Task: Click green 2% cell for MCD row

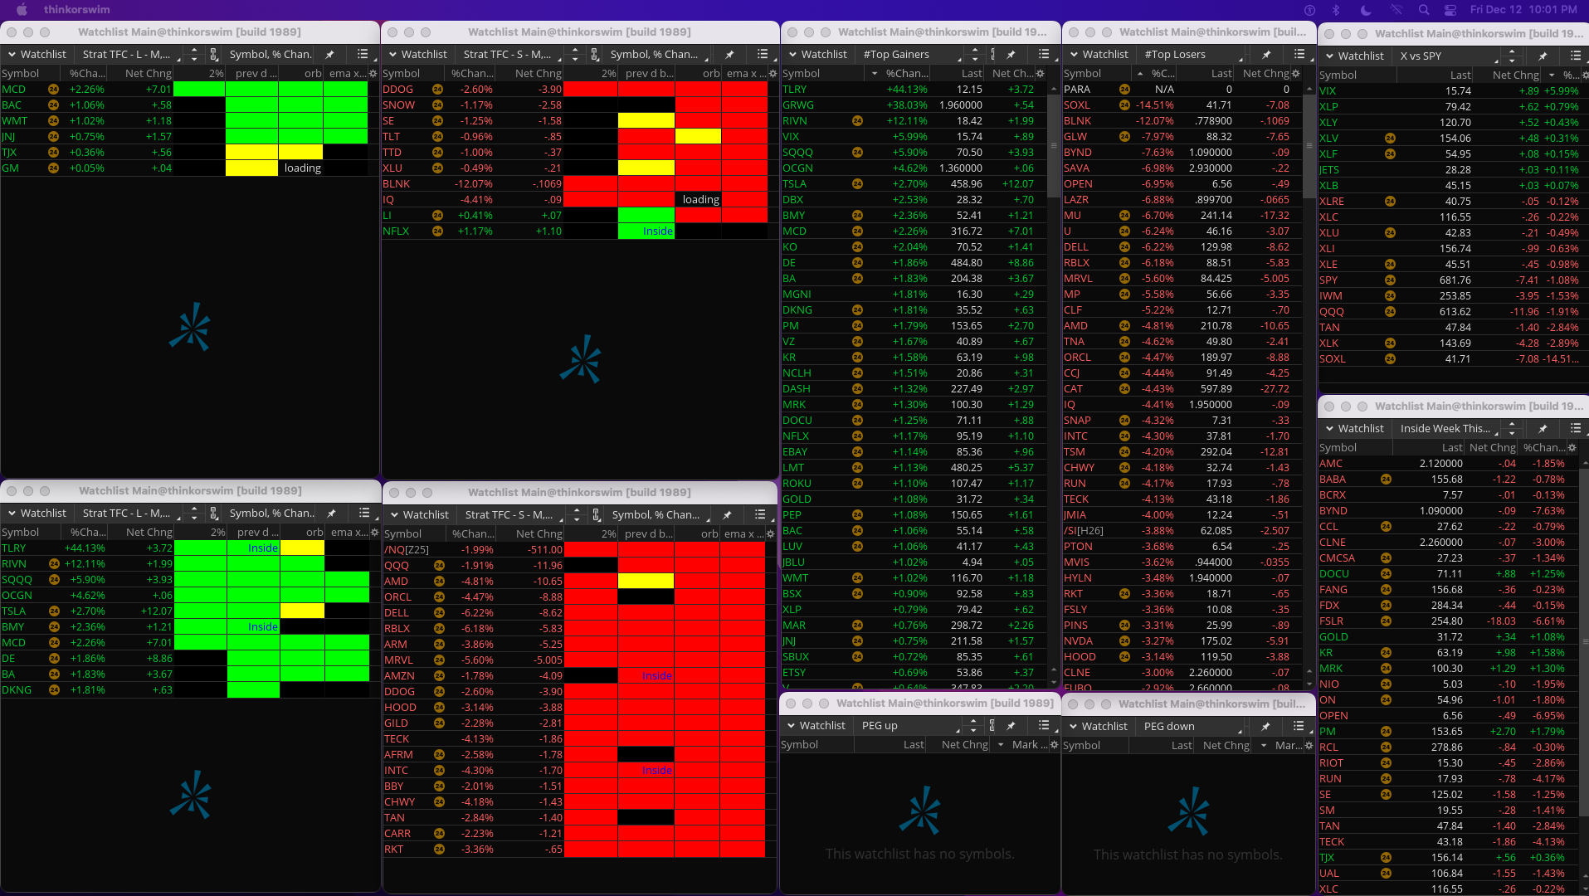Action: [199, 90]
